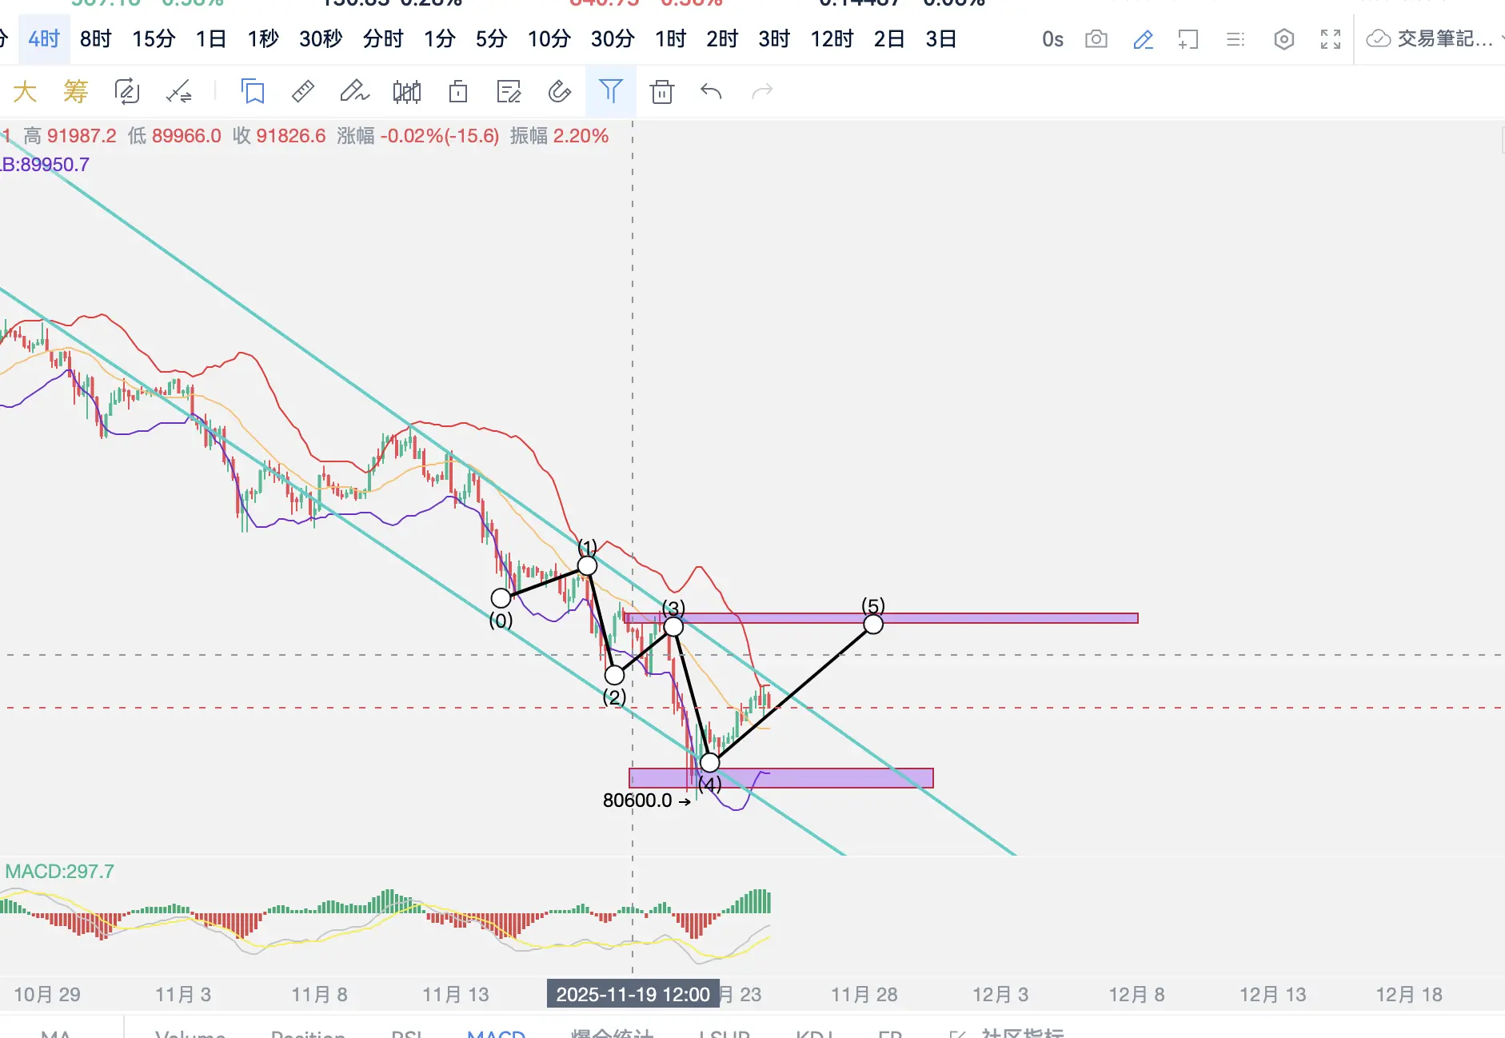1505x1038 pixels.
Task: Select wave point (5) handle
Action: (x=873, y=624)
